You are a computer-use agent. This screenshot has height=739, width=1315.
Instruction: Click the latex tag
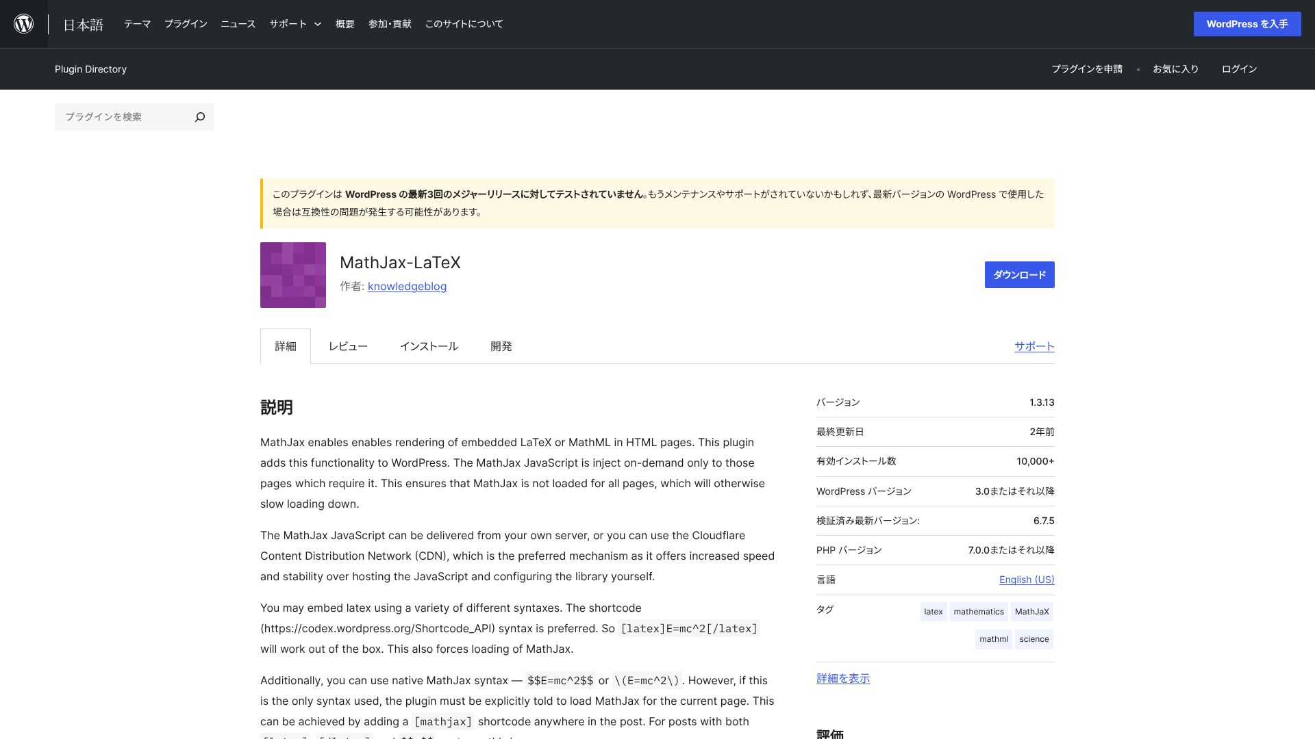[x=934, y=612]
